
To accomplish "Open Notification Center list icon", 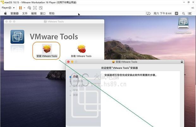I will pos(190,13).
